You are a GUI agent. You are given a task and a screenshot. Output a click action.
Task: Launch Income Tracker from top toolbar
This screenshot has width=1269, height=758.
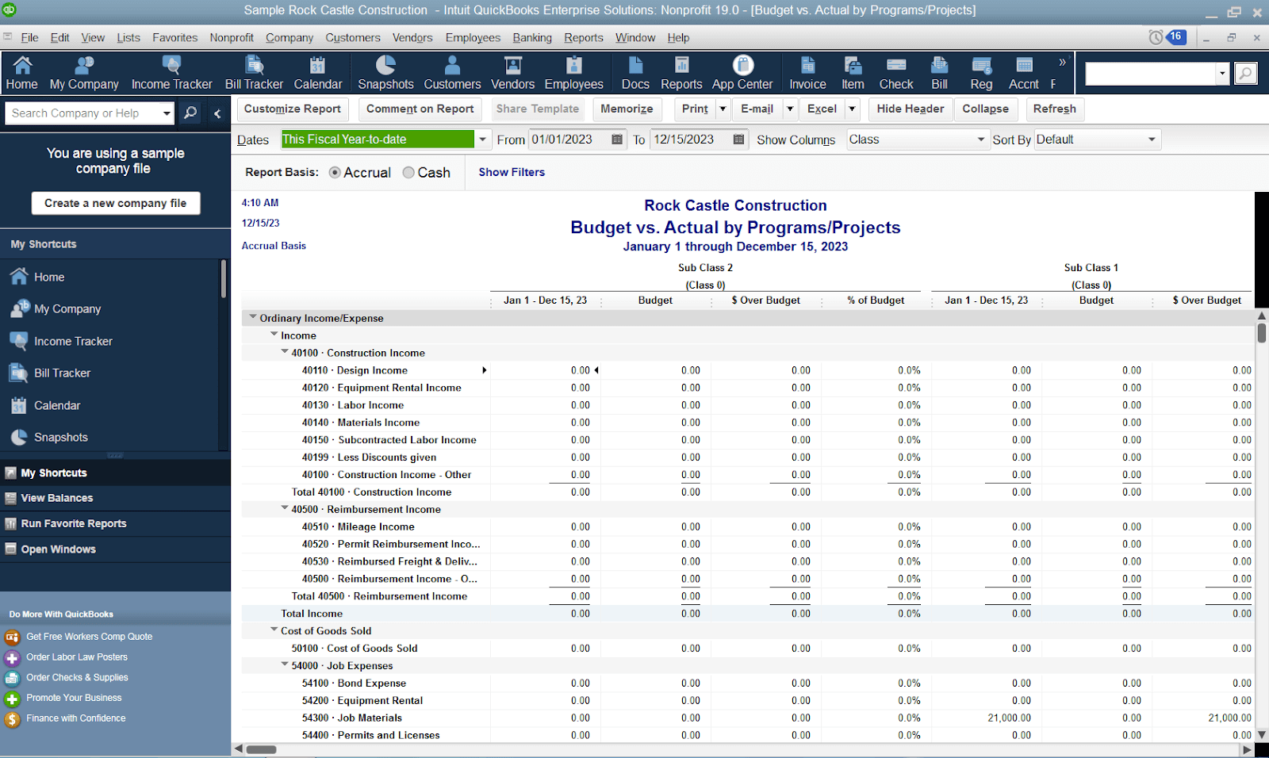[171, 73]
